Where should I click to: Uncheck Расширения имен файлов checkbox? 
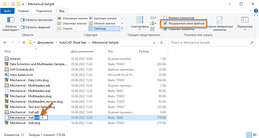165,23
